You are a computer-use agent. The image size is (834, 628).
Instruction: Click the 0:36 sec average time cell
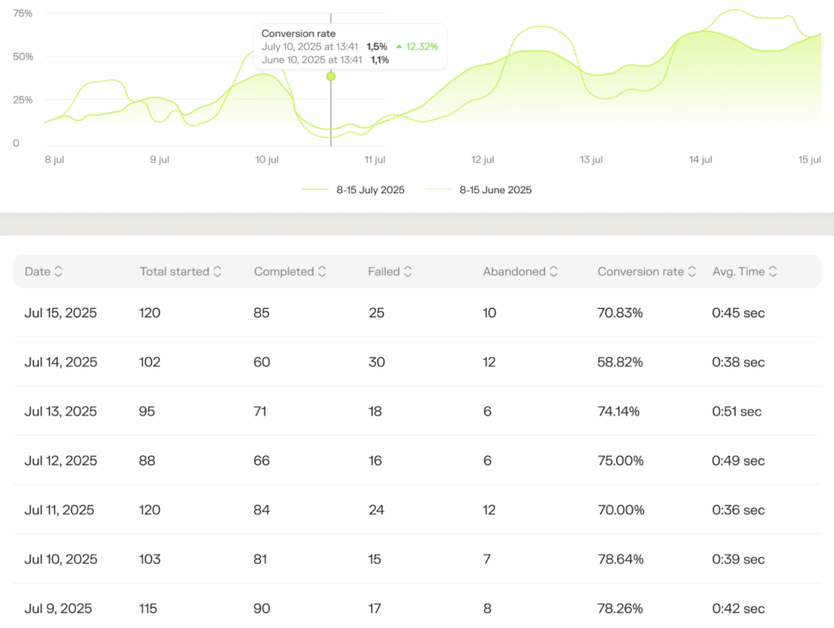pos(738,510)
